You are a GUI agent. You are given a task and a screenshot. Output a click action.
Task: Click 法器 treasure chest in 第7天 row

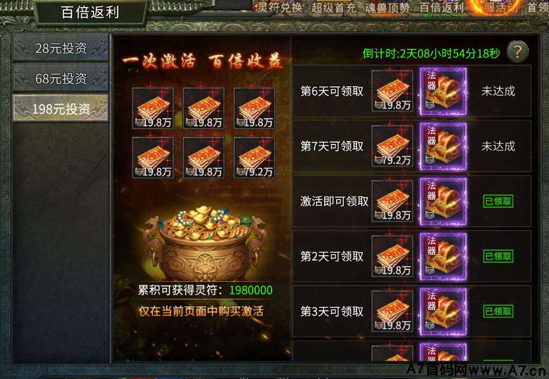click(x=443, y=146)
